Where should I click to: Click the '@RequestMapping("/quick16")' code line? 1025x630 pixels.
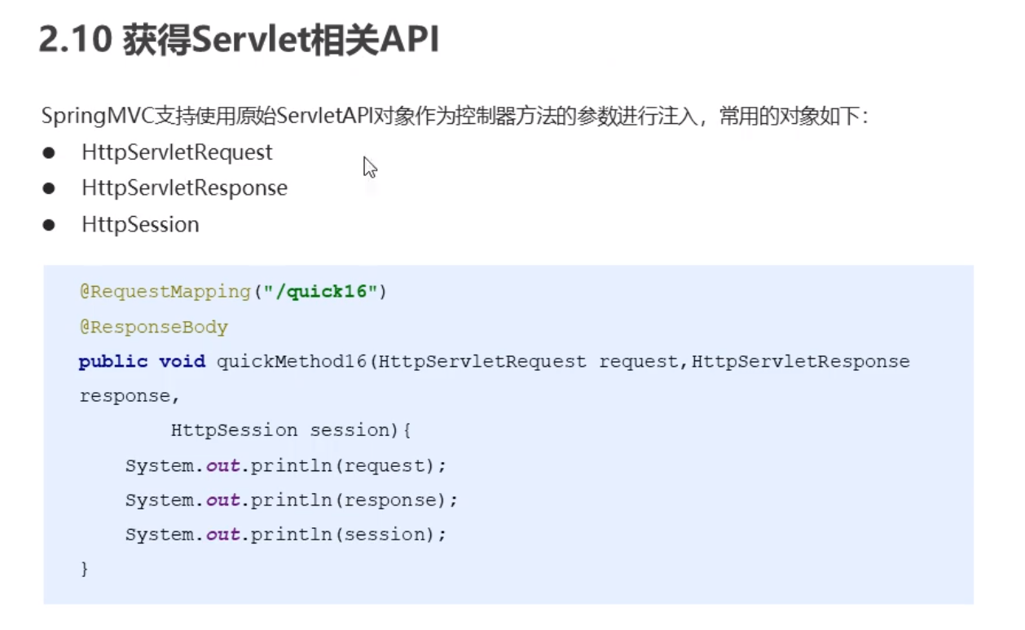pyautogui.click(x=233, y=292)
